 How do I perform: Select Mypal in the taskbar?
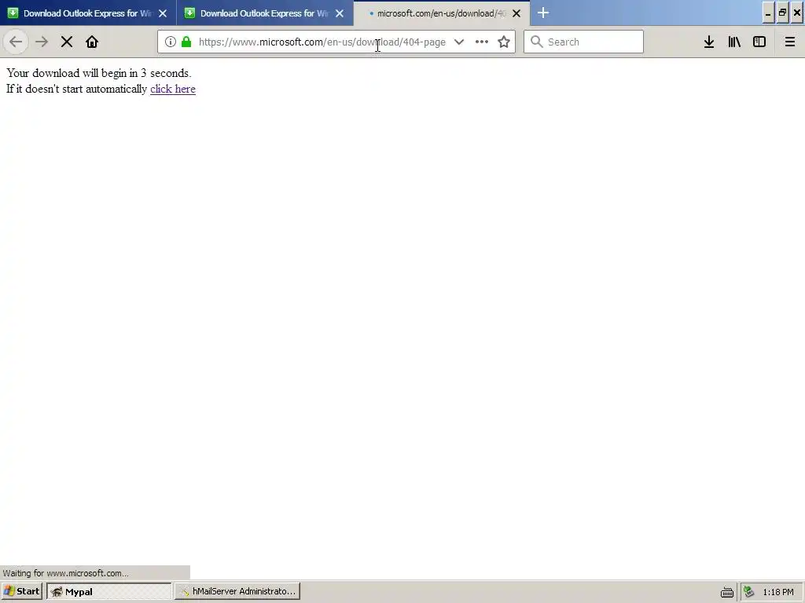pos(108,591)
